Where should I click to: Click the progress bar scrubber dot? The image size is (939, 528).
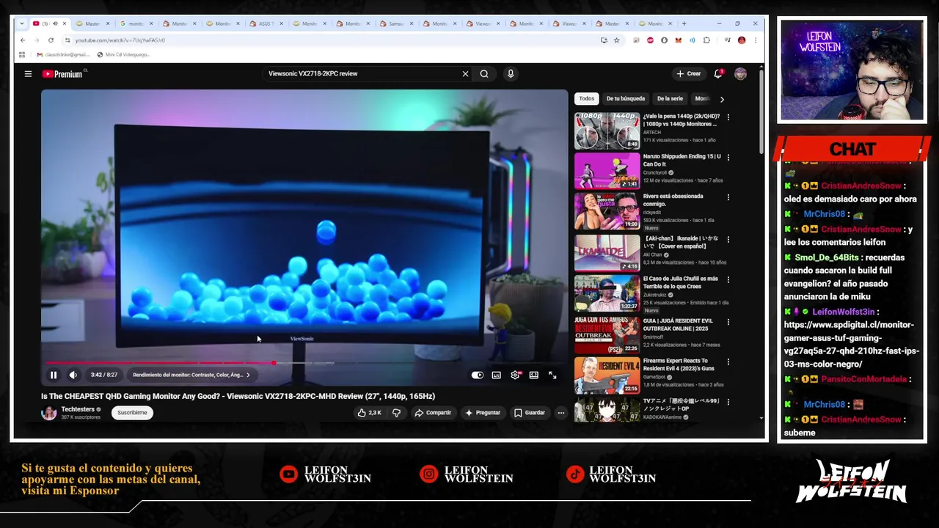[274, 363]
